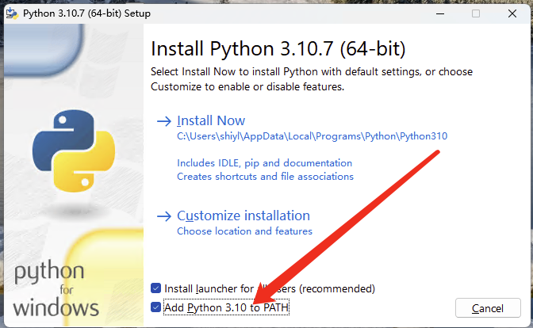Image resolution: width=533 pixels, height=328 pixels.
Task: Cancel the Python setup
Action: 488,308
